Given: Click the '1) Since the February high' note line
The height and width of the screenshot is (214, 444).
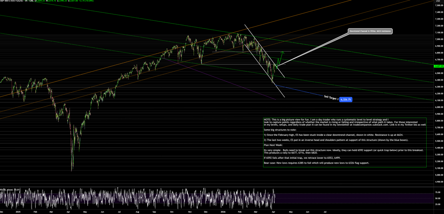Looking at the screenshot, I should (333, 135).
